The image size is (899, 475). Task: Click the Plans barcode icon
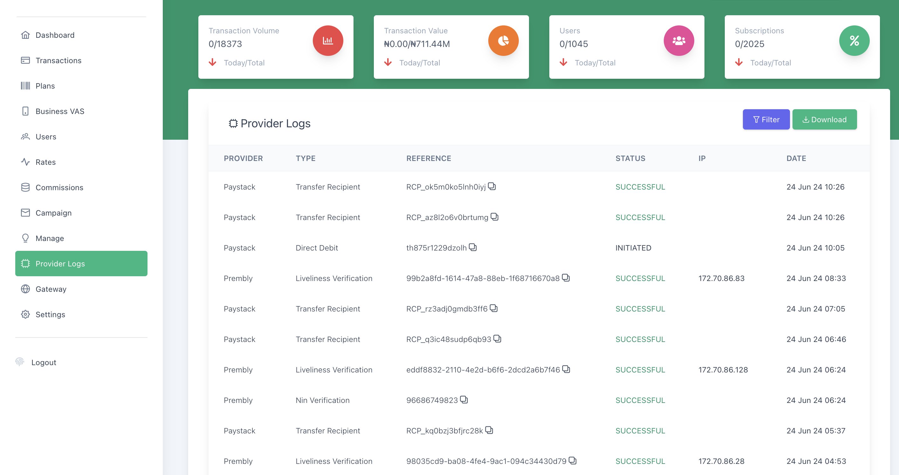click(25, 86)
